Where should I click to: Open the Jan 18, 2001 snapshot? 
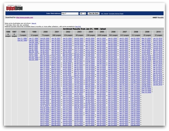coord(56,38)
